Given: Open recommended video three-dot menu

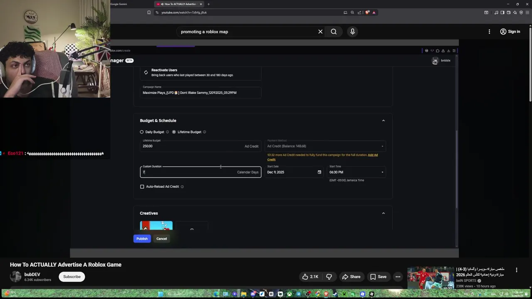Looking at the screenshot, I should [517, 270].
